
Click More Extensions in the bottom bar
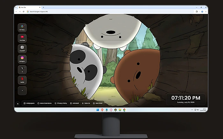45,103
